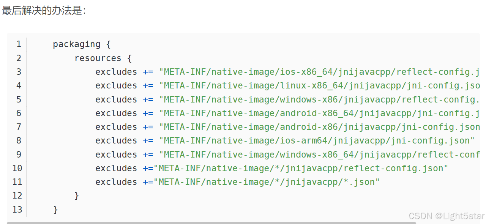Click line number 1 in the gutter
This screenshot has width=486, height=224.
(x=19, y=44)
